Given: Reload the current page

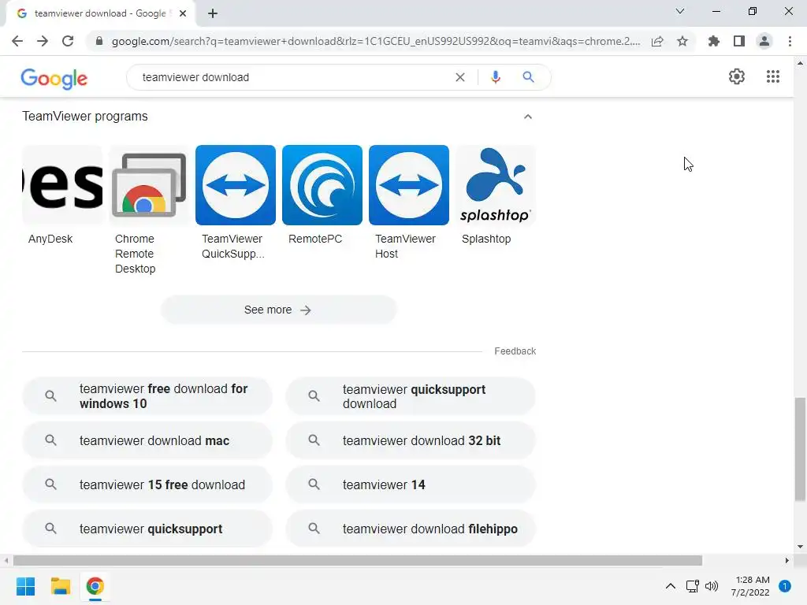Looking at the screenshot, I should [68, 41].
